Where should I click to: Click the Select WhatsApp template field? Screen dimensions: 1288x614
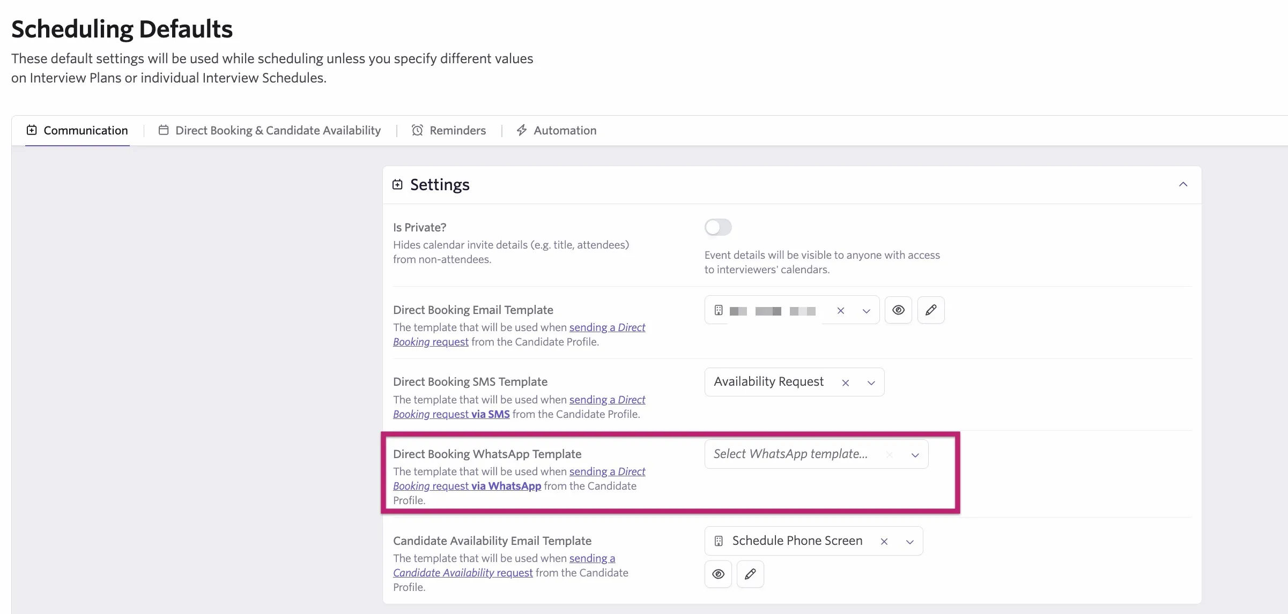click(816, 454)
